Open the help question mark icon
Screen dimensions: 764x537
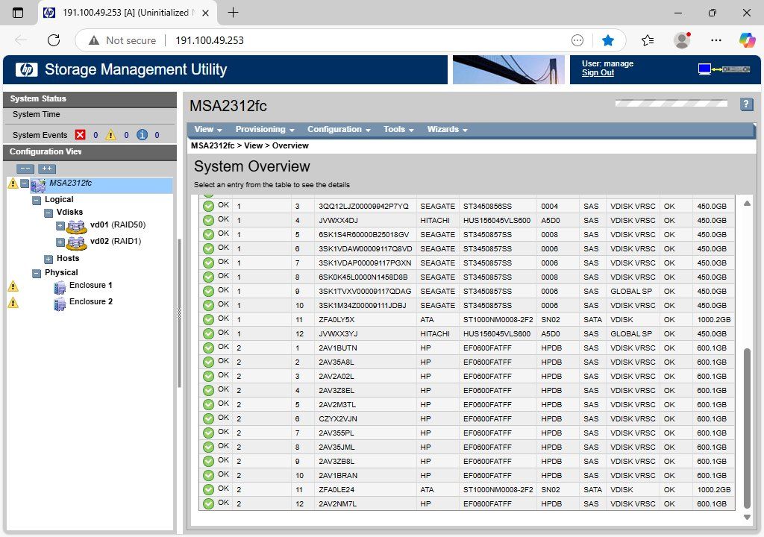(x=746, y=104)
